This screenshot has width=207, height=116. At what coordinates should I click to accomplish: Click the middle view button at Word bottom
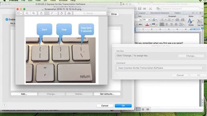pyautogui.click(x=143, y=110)
